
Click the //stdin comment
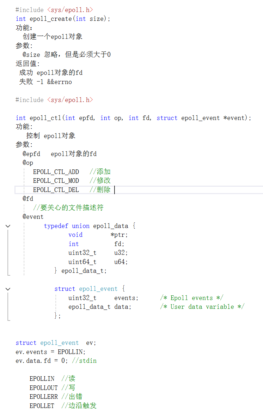[x=84, y=361]
